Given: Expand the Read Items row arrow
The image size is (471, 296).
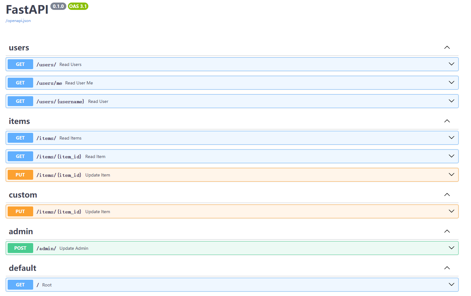Looking at the screenshot, I should point(452,138).
